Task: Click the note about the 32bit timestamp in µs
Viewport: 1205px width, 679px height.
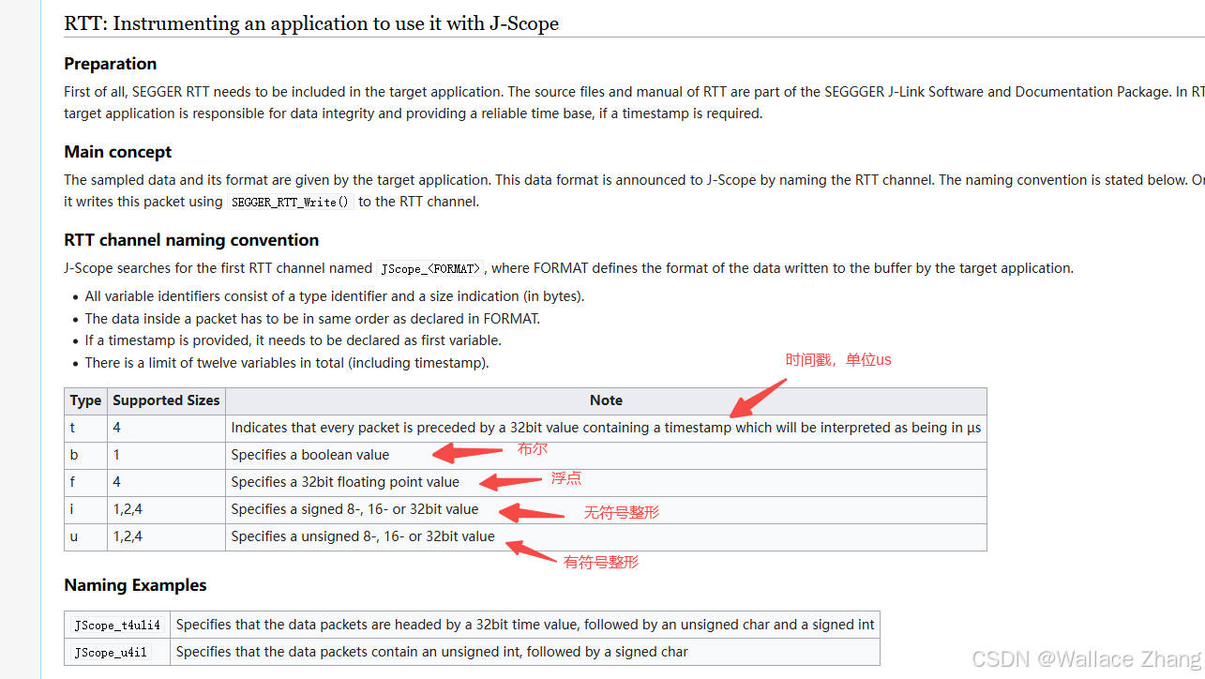Action: 606,428
